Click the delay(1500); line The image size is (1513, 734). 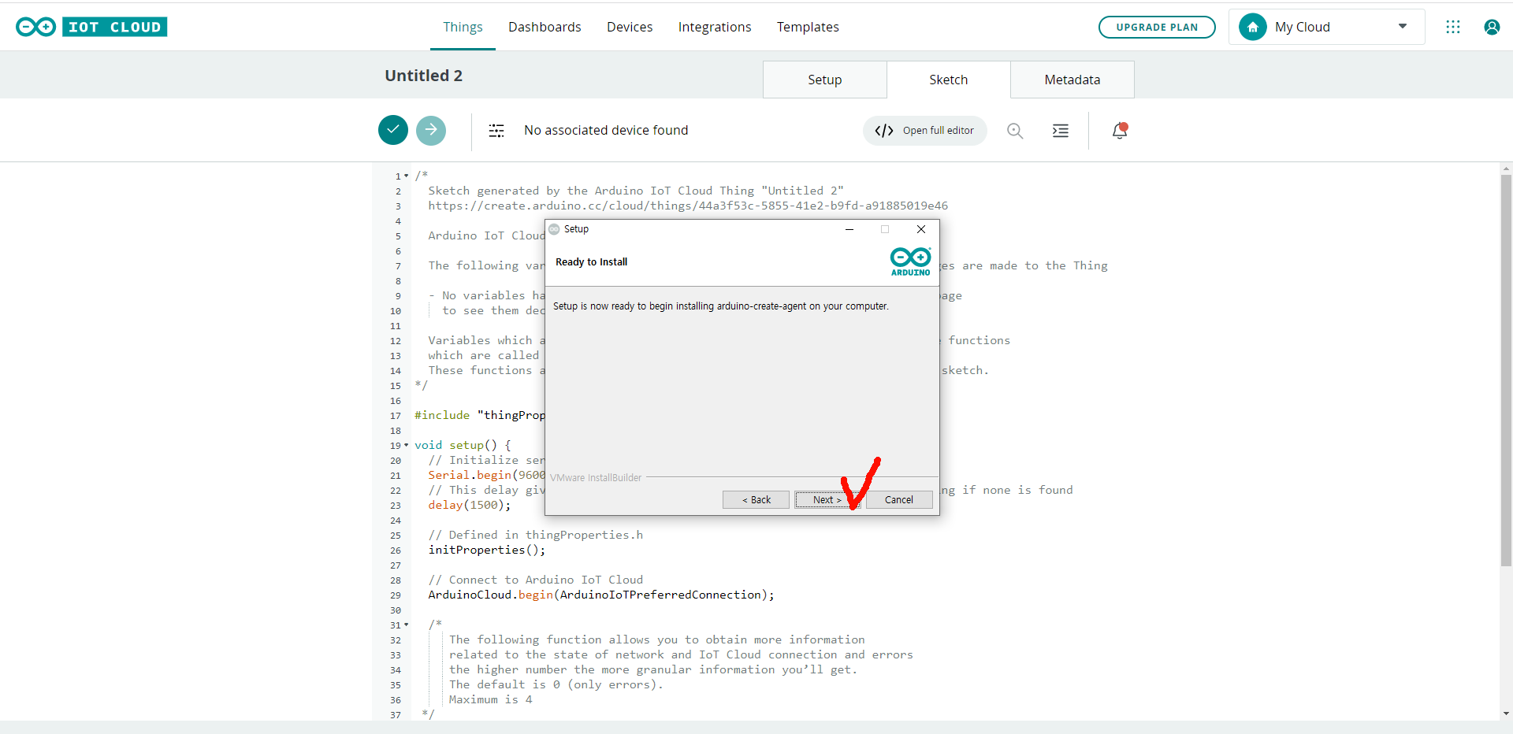pos(470,505)
